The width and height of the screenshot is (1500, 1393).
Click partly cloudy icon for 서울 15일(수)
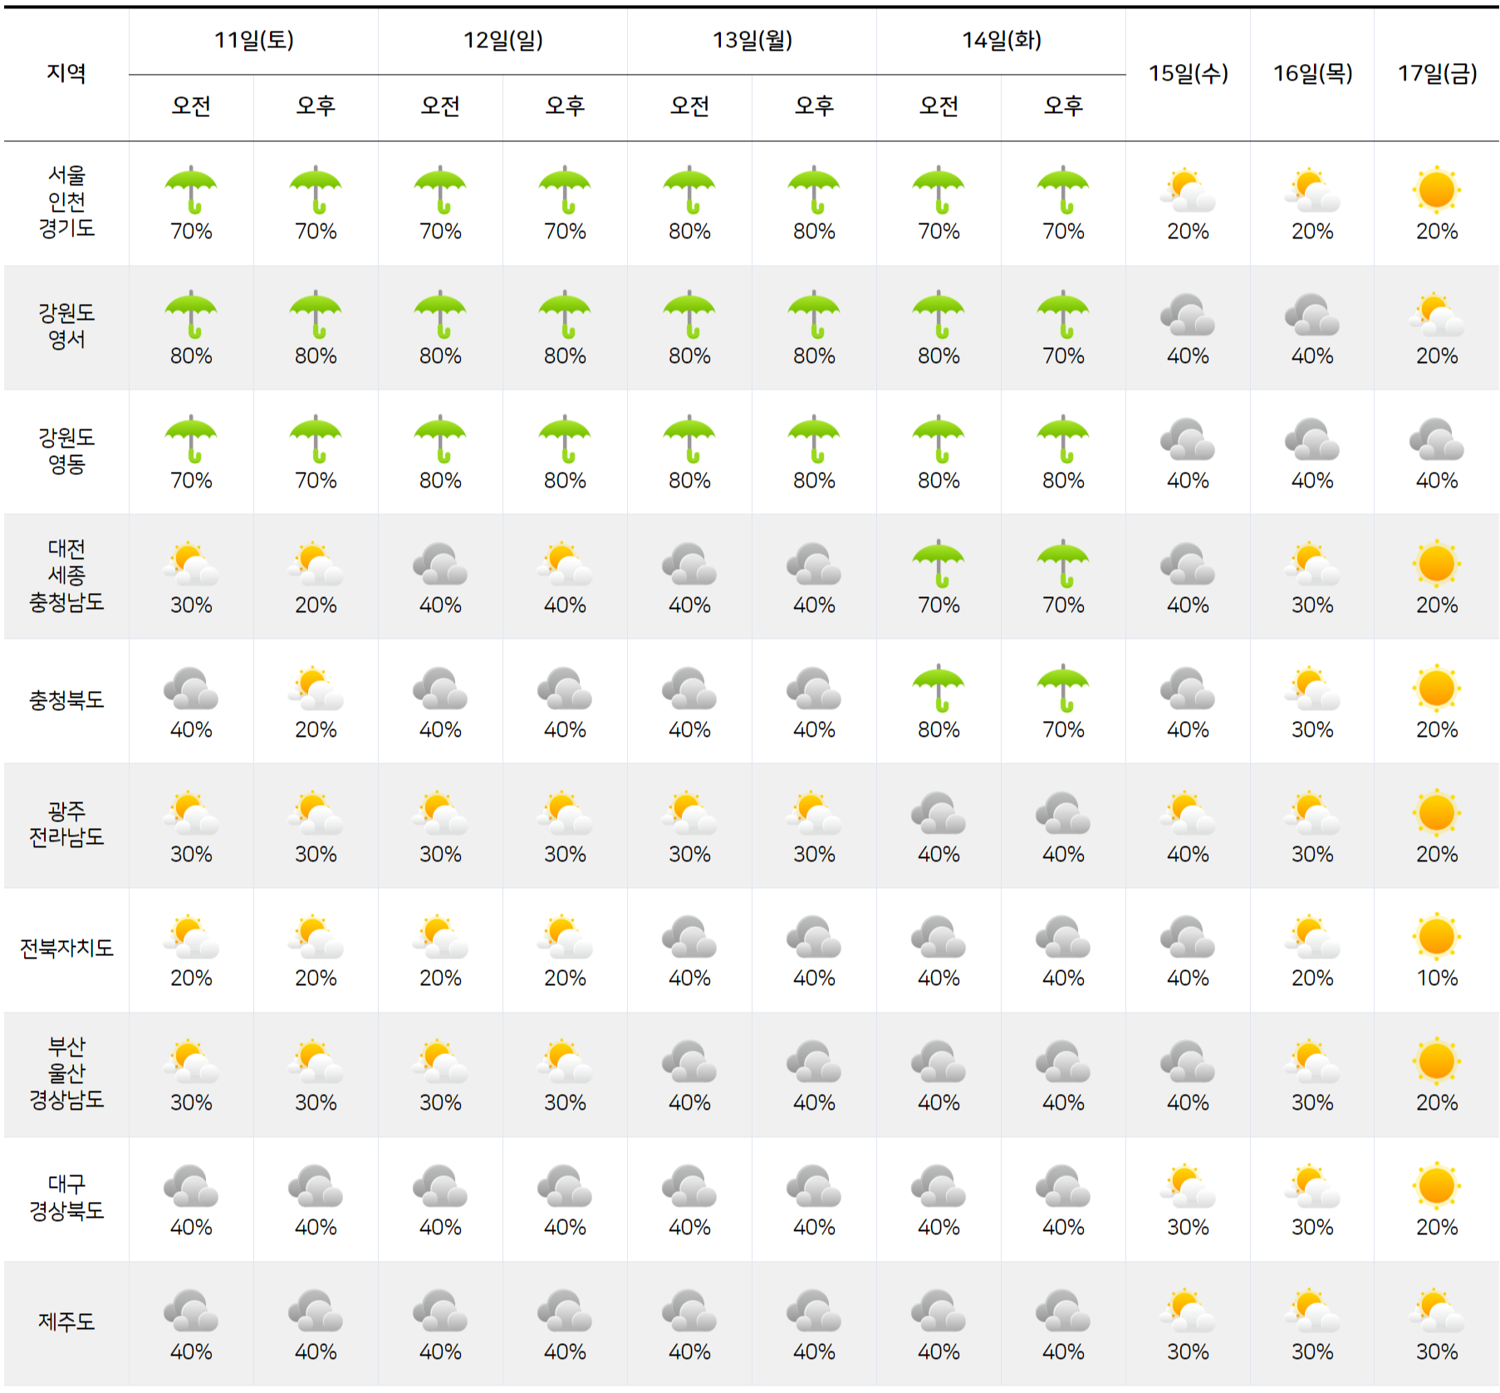coord(1188,190)
